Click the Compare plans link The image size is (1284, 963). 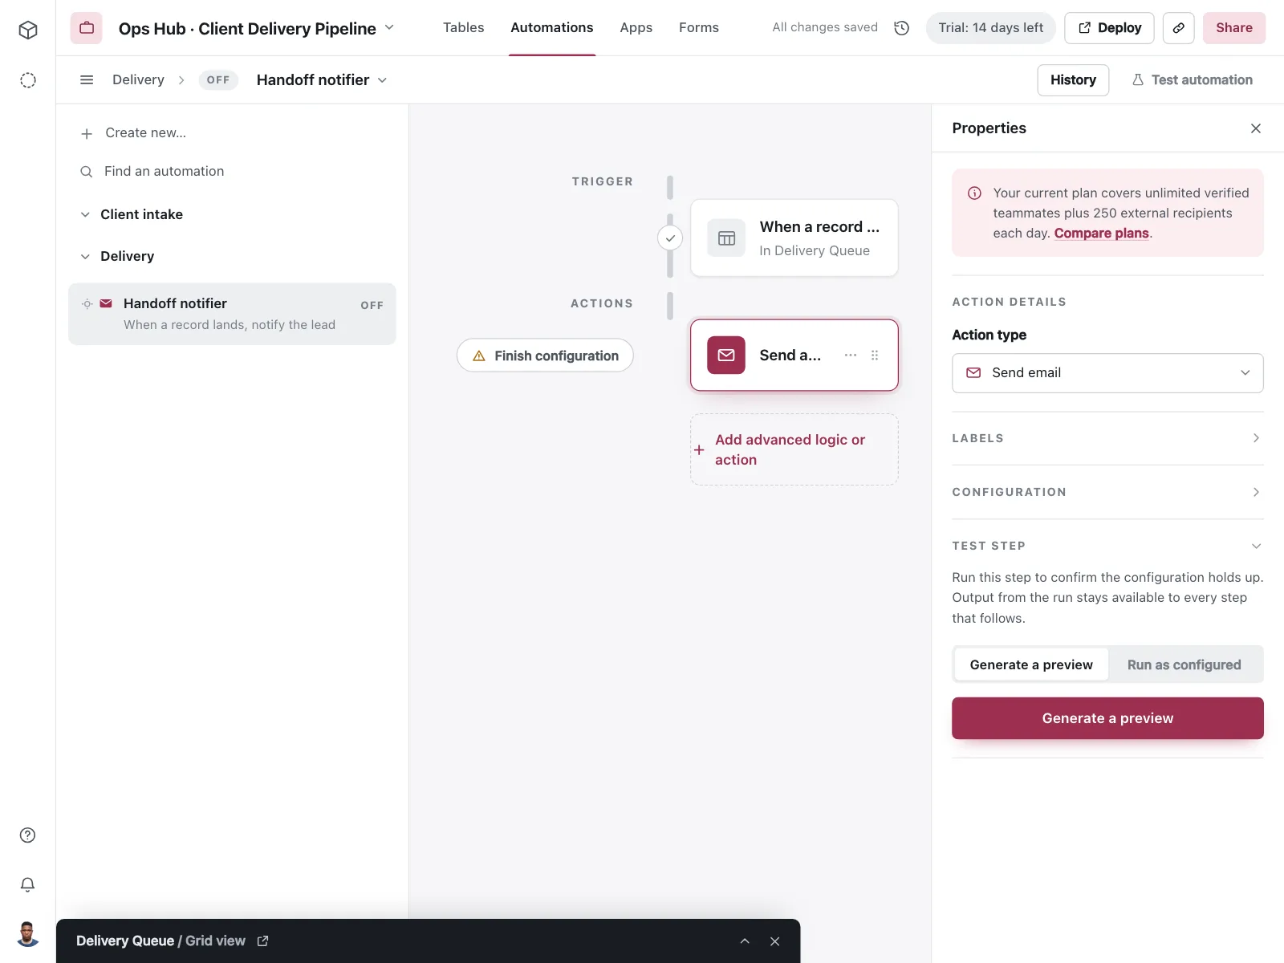point(1101,234)
